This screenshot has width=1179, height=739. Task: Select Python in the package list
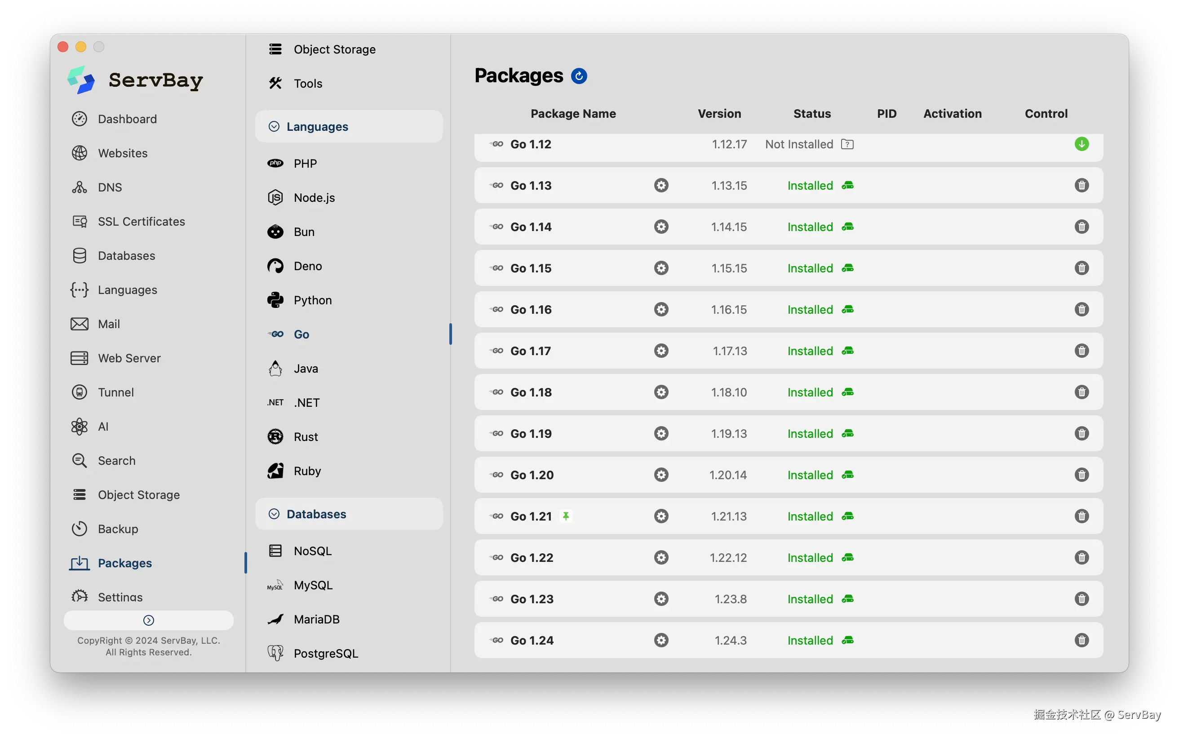(313, 300)
